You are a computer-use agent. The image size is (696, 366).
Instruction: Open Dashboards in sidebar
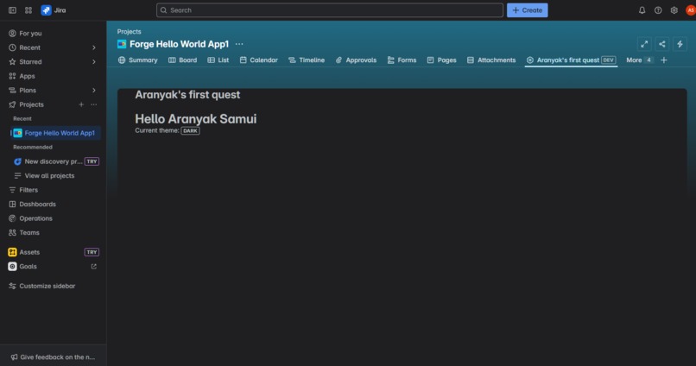click(54, 204)
